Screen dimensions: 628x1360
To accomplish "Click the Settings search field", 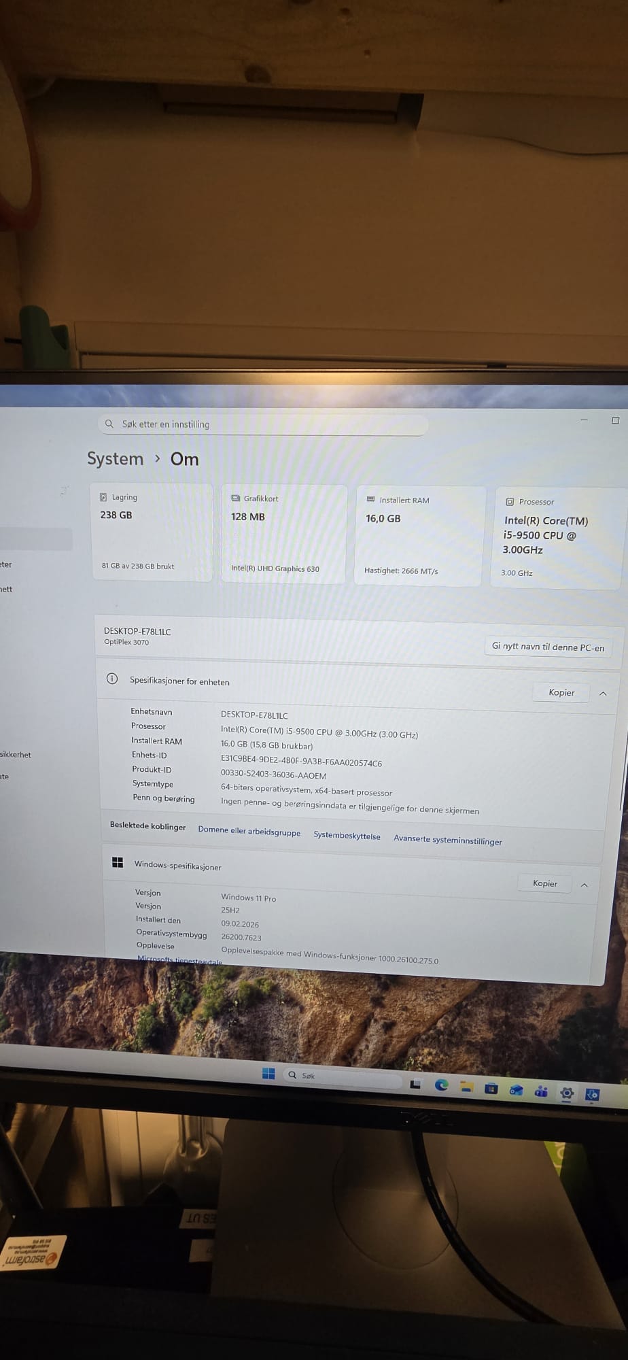I will point(263,424).
